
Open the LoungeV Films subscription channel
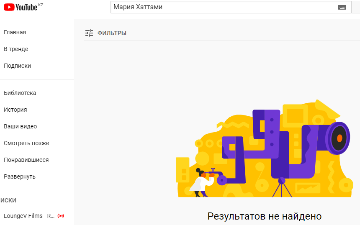(x=29, y=216)
